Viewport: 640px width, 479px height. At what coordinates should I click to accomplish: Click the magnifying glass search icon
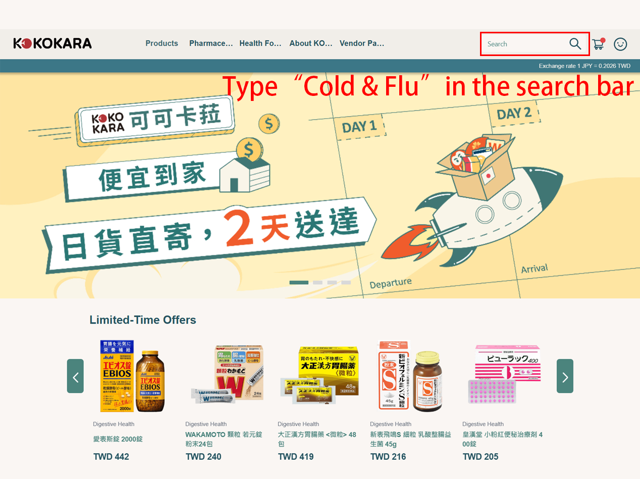(575, 44)
